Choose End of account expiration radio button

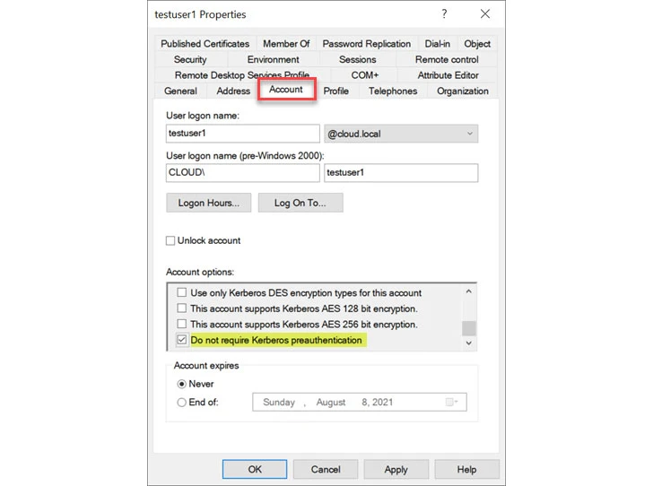coord(182,403)
